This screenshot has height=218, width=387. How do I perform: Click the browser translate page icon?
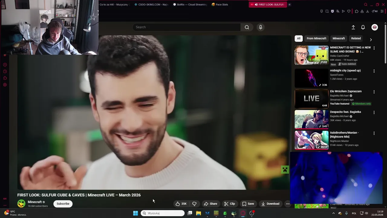(x=338, y=11)
